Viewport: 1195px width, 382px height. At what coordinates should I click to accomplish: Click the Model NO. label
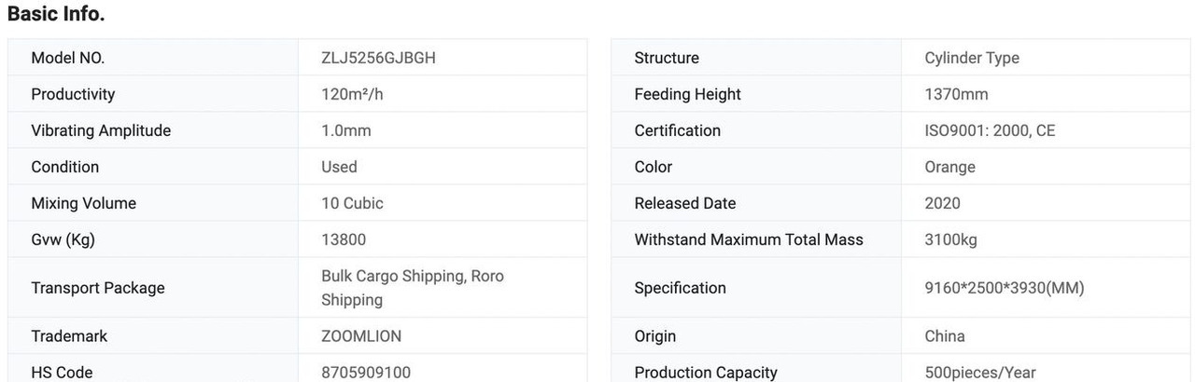[x=68, y=58]
